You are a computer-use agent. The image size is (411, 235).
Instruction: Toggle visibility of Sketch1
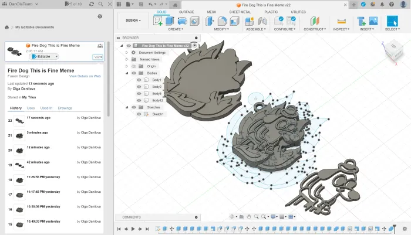pyautogui.click(x=139, y=114)
